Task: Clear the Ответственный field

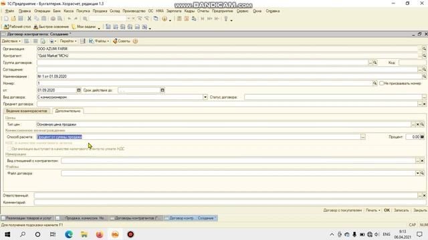Action: 424,195
